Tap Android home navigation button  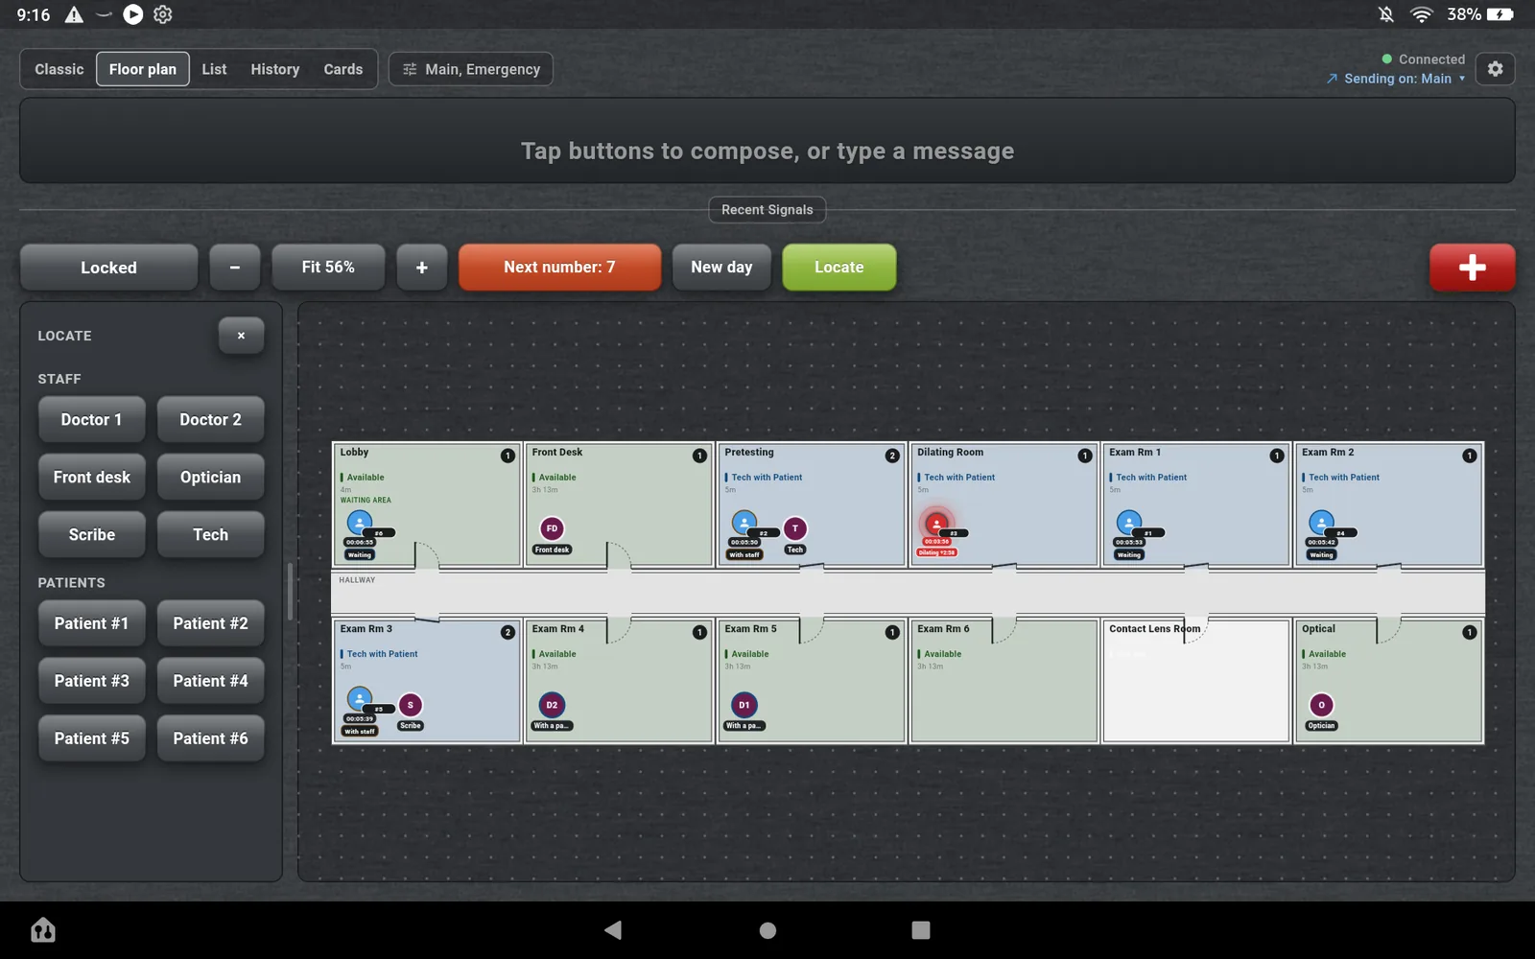click(767, 930)
